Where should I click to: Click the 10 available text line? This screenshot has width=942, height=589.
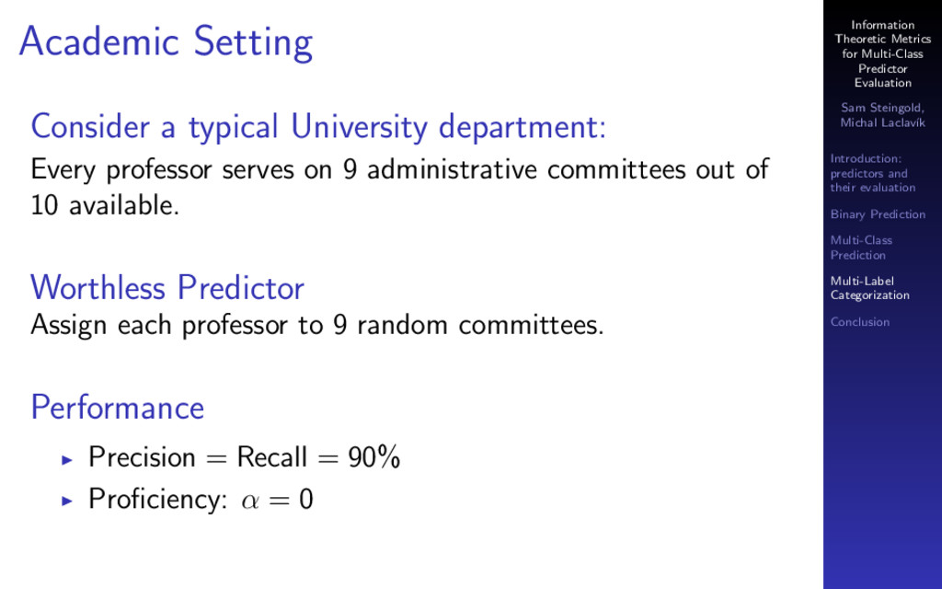click(x=105, y=205)
